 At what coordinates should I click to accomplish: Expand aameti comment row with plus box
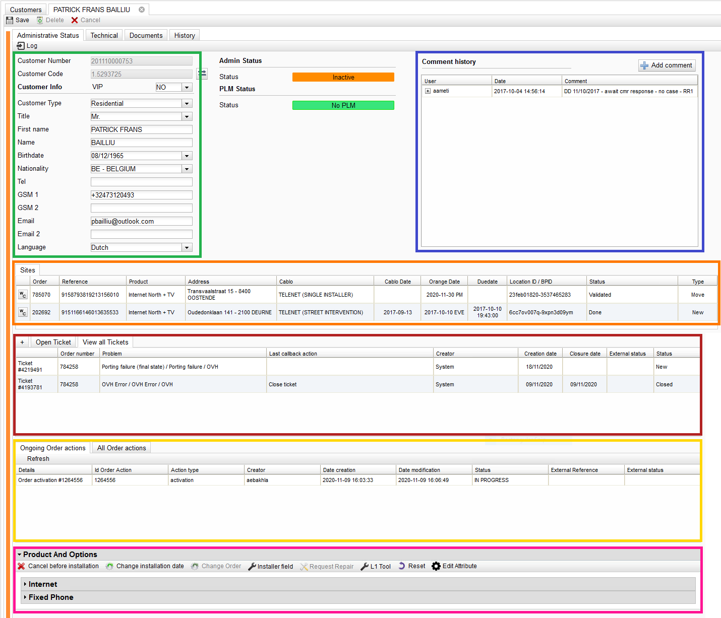pyautogui.click(x=428, y=91)
